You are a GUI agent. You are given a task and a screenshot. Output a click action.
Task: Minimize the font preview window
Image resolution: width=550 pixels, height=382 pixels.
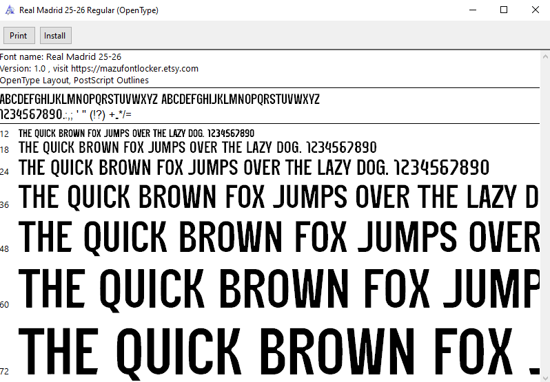pos(472,10)
